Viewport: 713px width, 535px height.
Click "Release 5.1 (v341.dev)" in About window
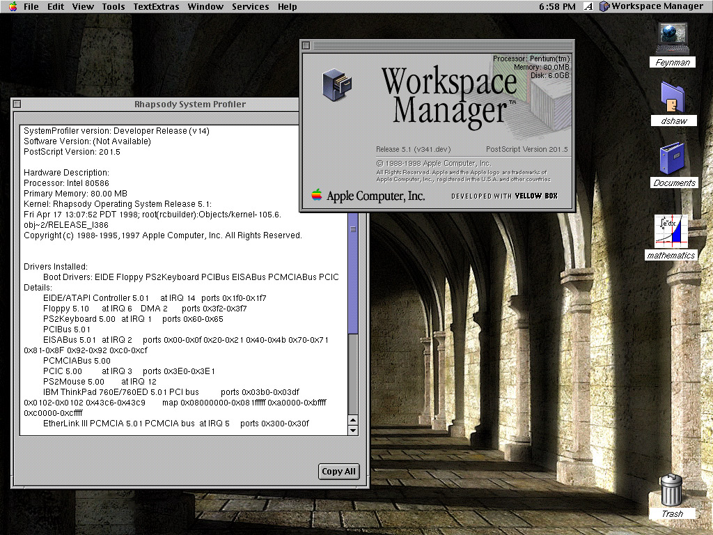(414, 149)
